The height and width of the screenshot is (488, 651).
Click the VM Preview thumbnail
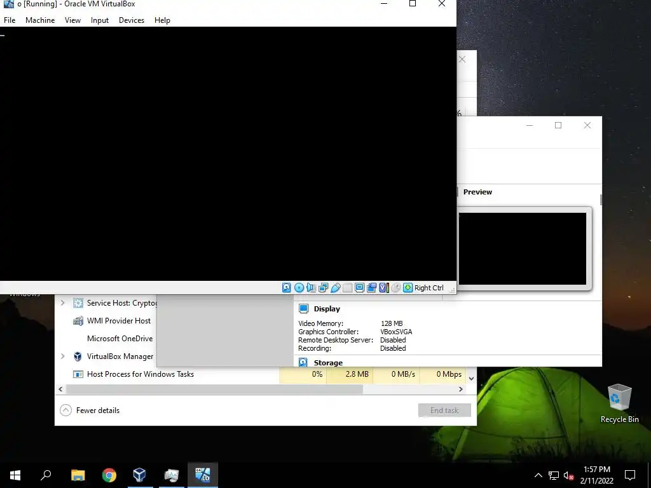point(523,248)
